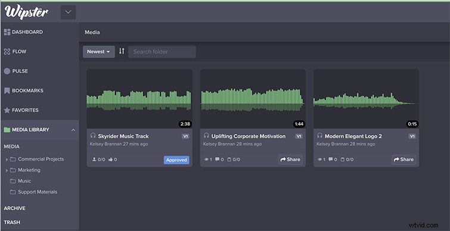The width and height of the screenshot is (450, 231).
Task: Click the green Media Library folder icon
Action: pos(7,130)
